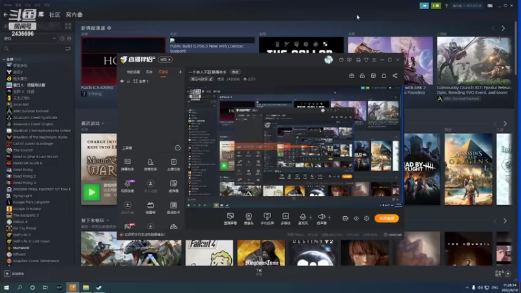Open the screen capture source in stream companion

point(231,218)
